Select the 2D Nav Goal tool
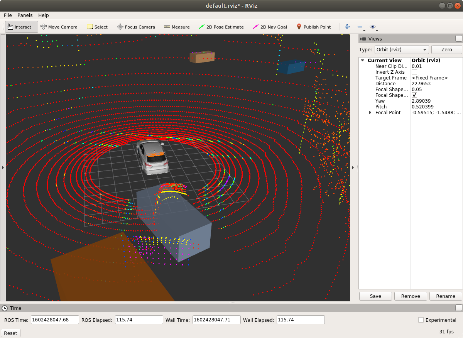This screenshot has height=338, width=463. (x=270, y=27)
